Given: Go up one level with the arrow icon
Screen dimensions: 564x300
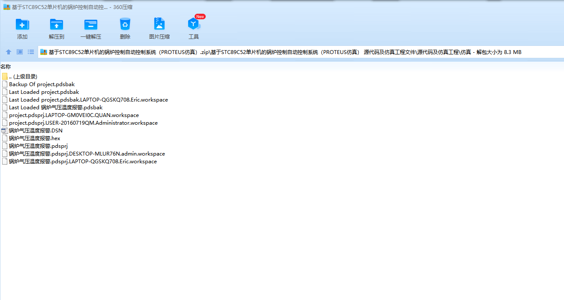Looking at the screenshot, I should [x=9, y=52].
